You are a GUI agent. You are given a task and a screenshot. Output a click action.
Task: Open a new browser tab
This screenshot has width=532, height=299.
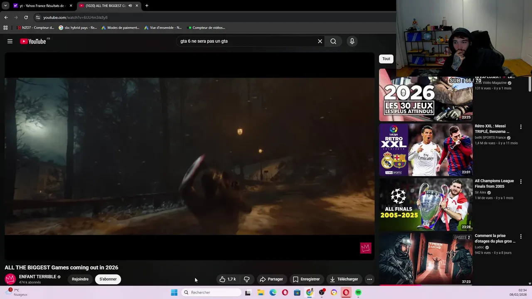coord(147,6)
